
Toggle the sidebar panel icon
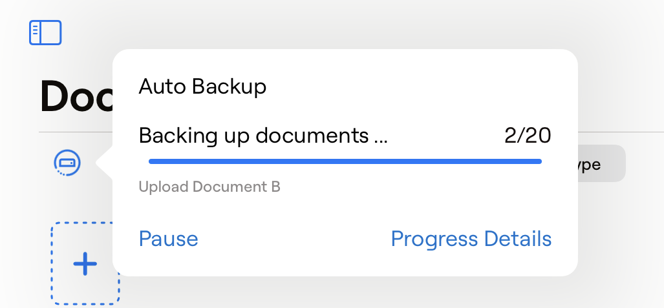45,33
